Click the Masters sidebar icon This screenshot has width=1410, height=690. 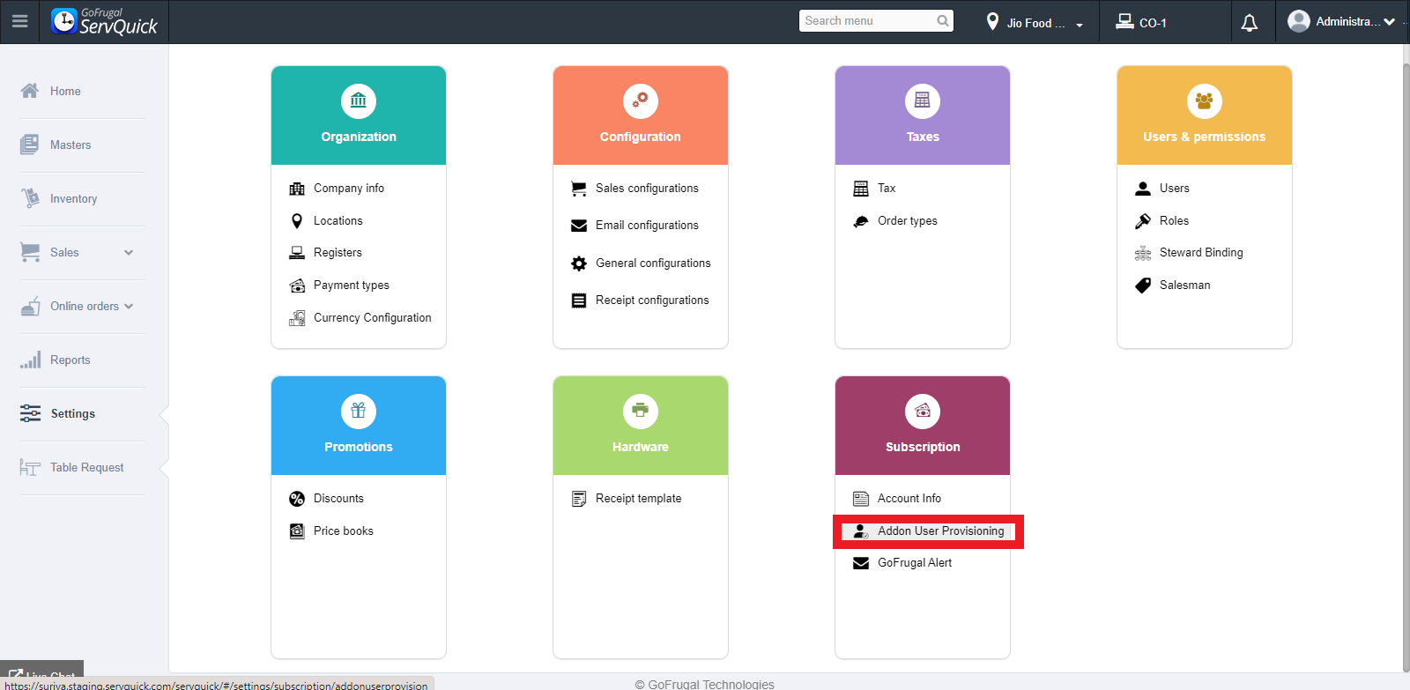point(30,145)
